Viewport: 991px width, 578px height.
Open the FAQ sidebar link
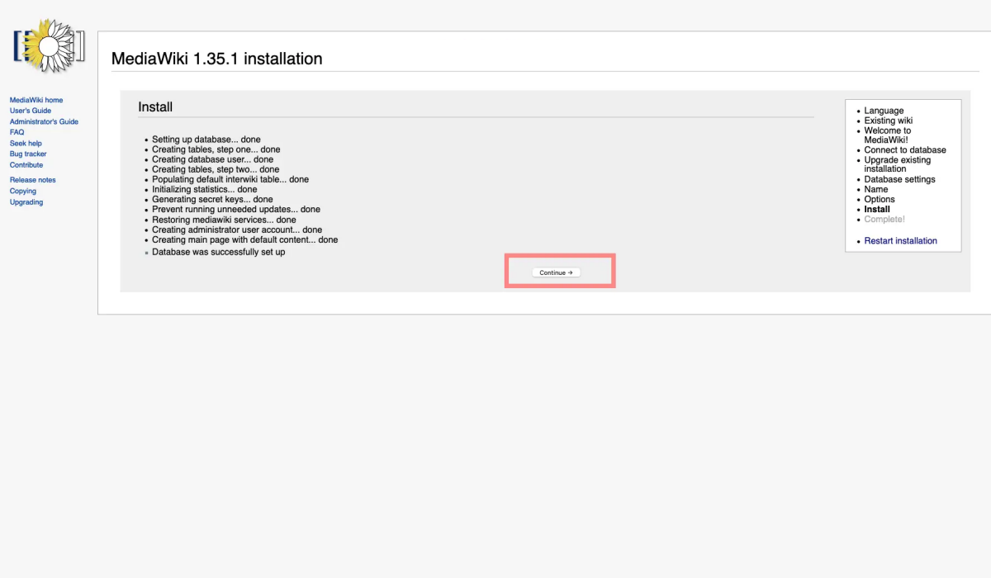17,132
